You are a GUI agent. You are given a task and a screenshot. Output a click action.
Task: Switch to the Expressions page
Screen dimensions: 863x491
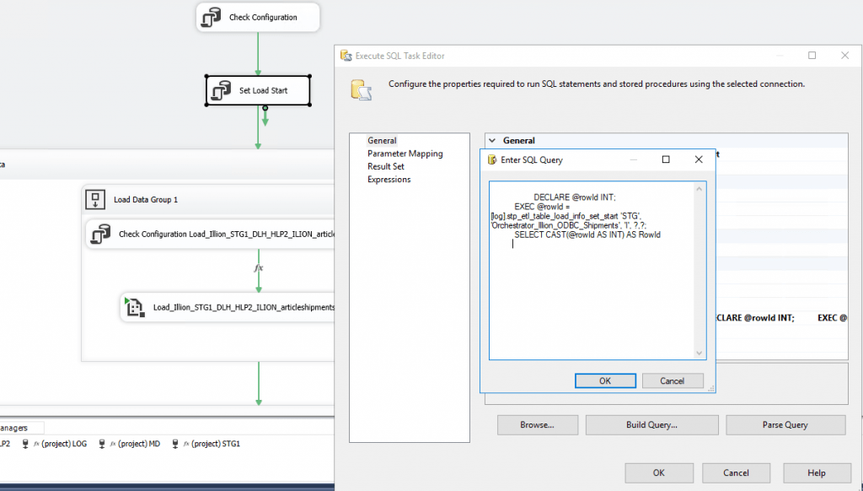[389, 179]
